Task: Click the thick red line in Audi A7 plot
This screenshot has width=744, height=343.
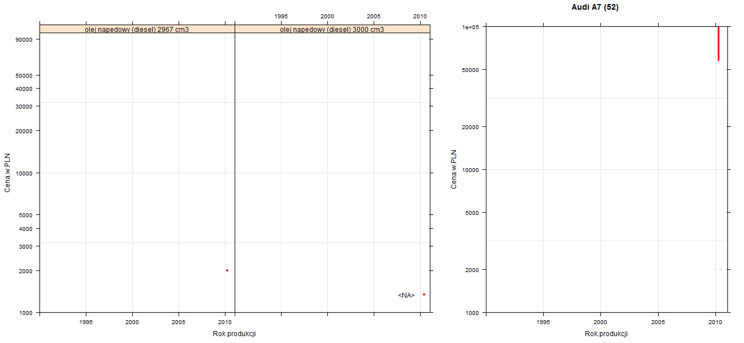Action: point(718,43)
